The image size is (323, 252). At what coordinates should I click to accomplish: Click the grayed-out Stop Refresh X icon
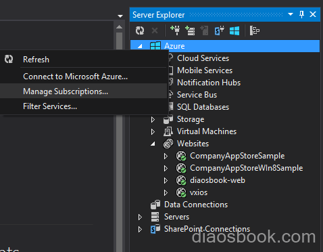coord(155,30)
